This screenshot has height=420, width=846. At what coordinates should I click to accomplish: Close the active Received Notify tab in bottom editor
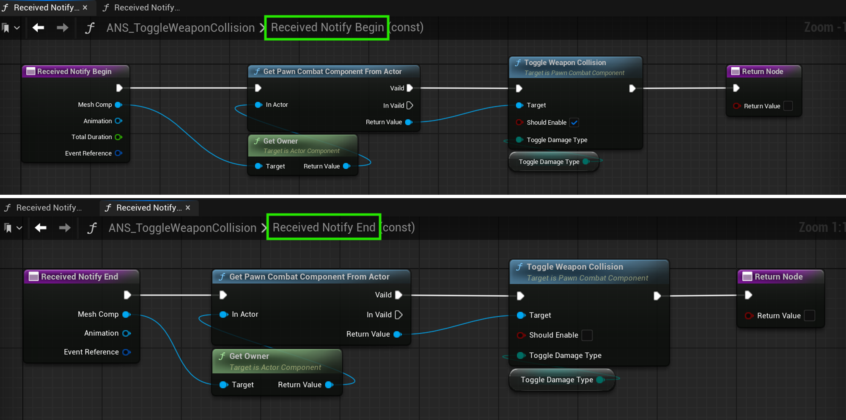[188, 207]
